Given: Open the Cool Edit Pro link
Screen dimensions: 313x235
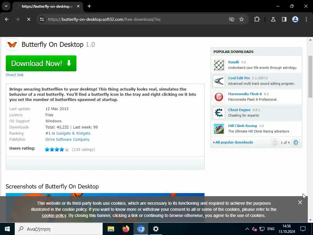Looking at the screenshot, I should pyautogui.click(x=239, y=78).
